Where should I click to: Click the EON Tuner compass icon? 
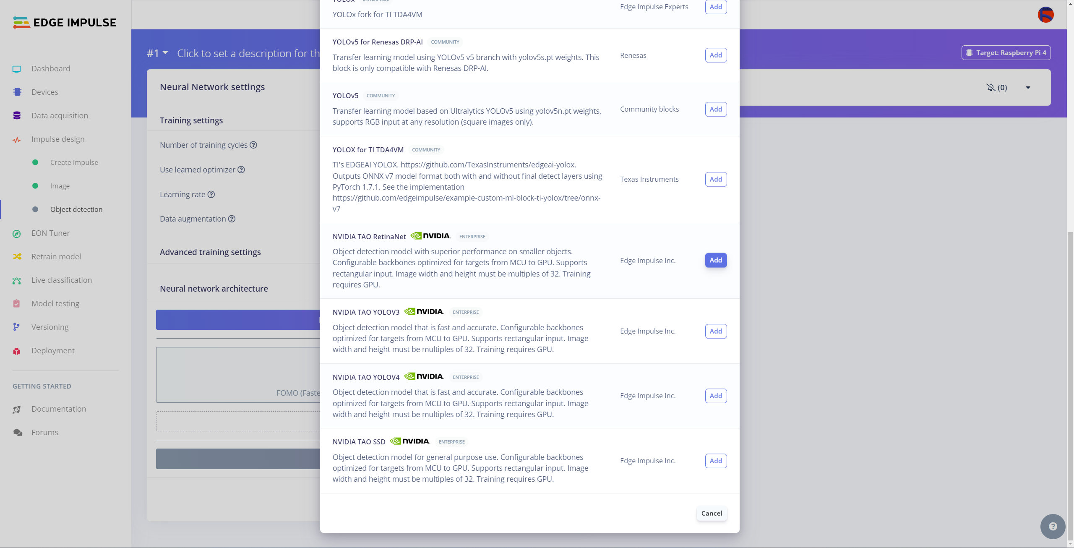click(x=17, y=234)
